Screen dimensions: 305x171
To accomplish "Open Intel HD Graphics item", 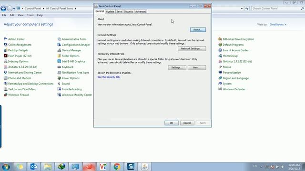I will click(x=71, y=61).
